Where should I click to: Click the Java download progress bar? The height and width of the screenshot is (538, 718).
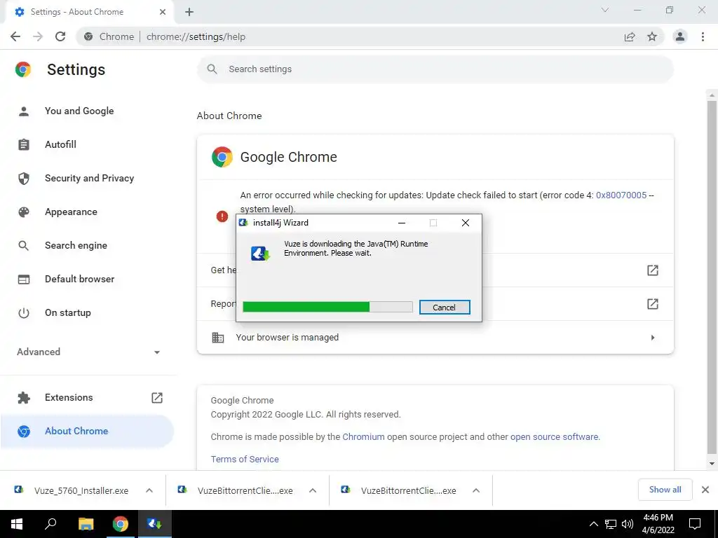coord(327,307)
